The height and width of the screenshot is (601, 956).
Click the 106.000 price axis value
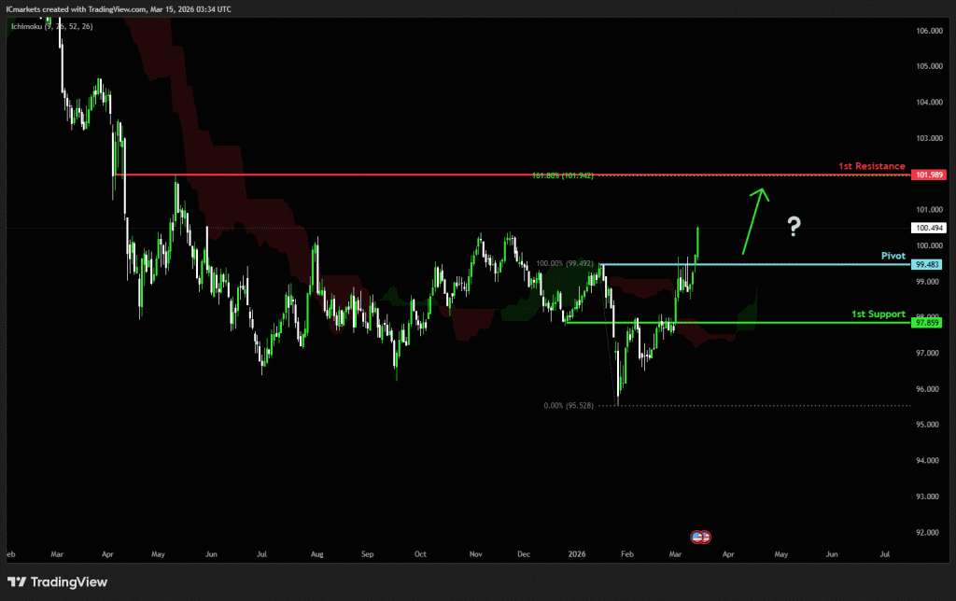[929, 31]
